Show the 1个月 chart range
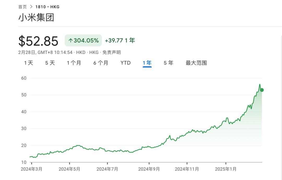Viewport: 282px width, 180px height. click(74, 63)
